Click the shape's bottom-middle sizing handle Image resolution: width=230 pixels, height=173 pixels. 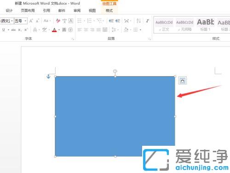[115, 156]
